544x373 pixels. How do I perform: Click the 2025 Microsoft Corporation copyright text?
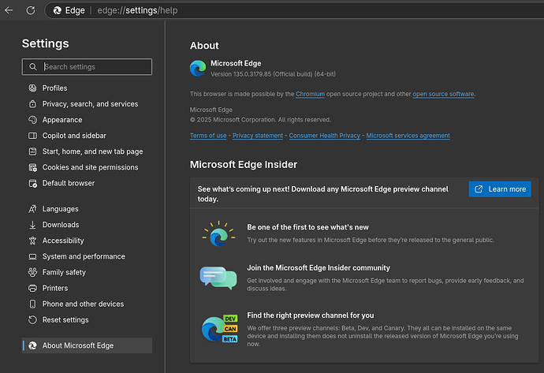coord(260,120)
